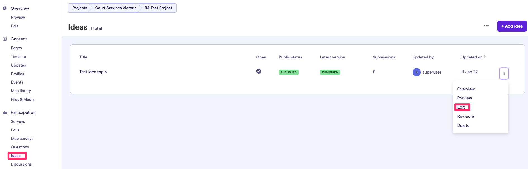Choose Preview in the row context menu
The image size is (528, 169).
click(x=464, y=98)
